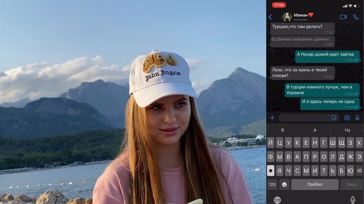This screenshot has width=364, height=204.
Task: Start a video call with Маман
Action: click(x=344, y=17)
